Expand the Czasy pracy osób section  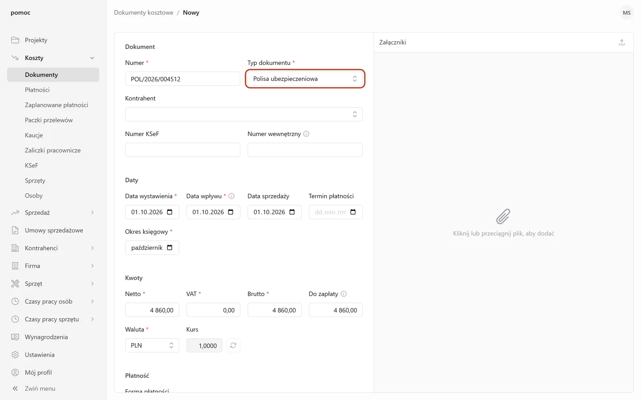tap(92, 301)
